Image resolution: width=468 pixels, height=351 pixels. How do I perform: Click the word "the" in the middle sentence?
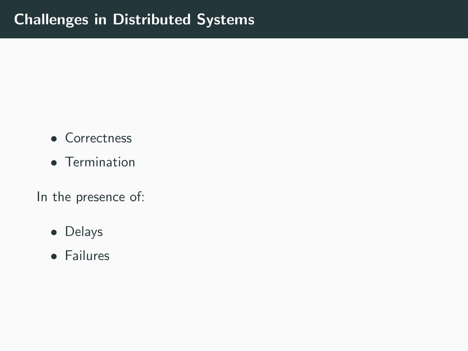(x=62, y=197)
